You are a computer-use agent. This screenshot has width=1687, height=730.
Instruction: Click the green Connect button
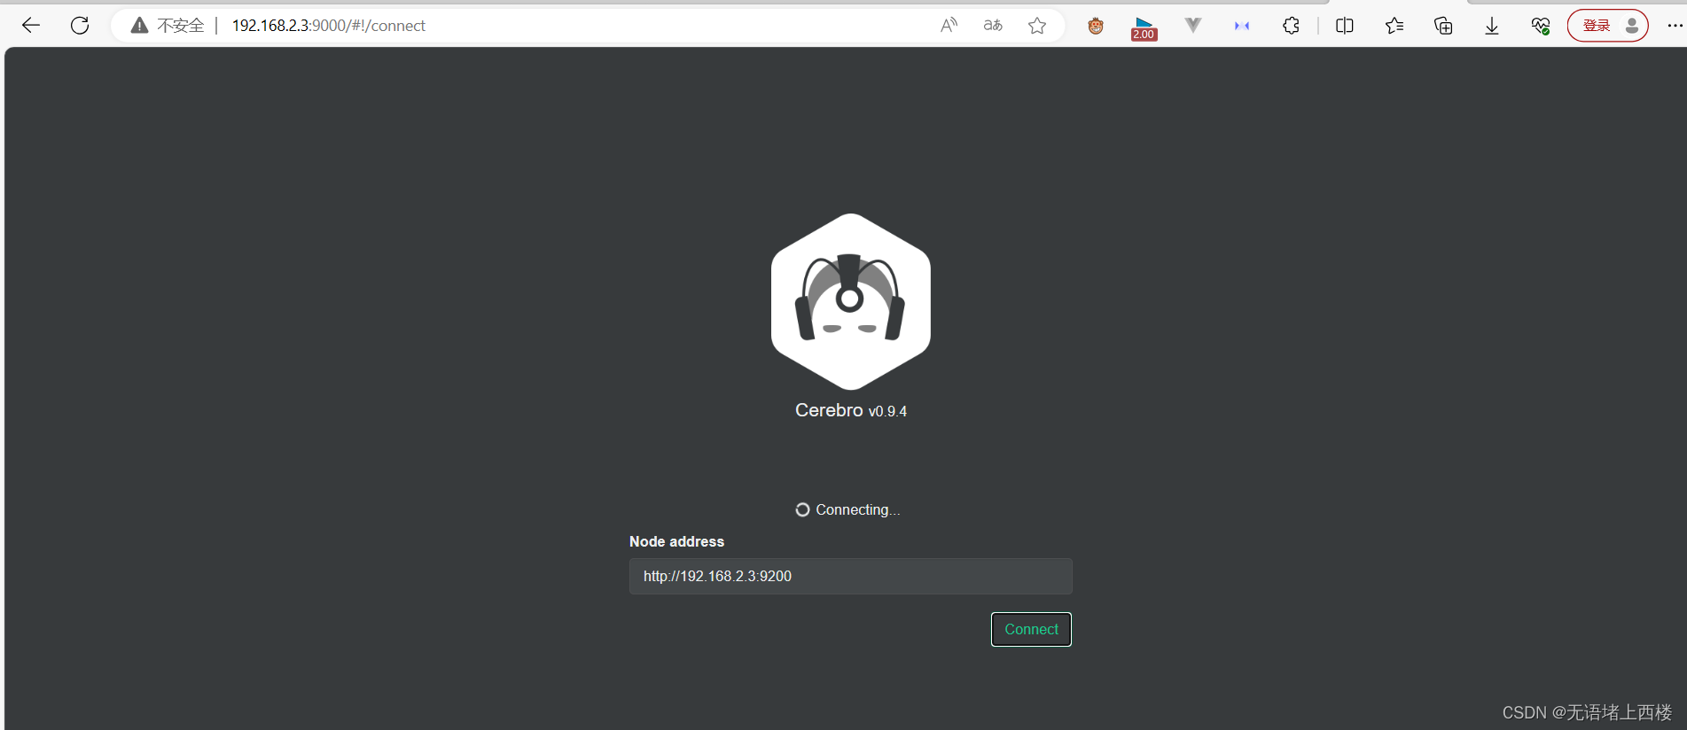[x=1031, y=629]
